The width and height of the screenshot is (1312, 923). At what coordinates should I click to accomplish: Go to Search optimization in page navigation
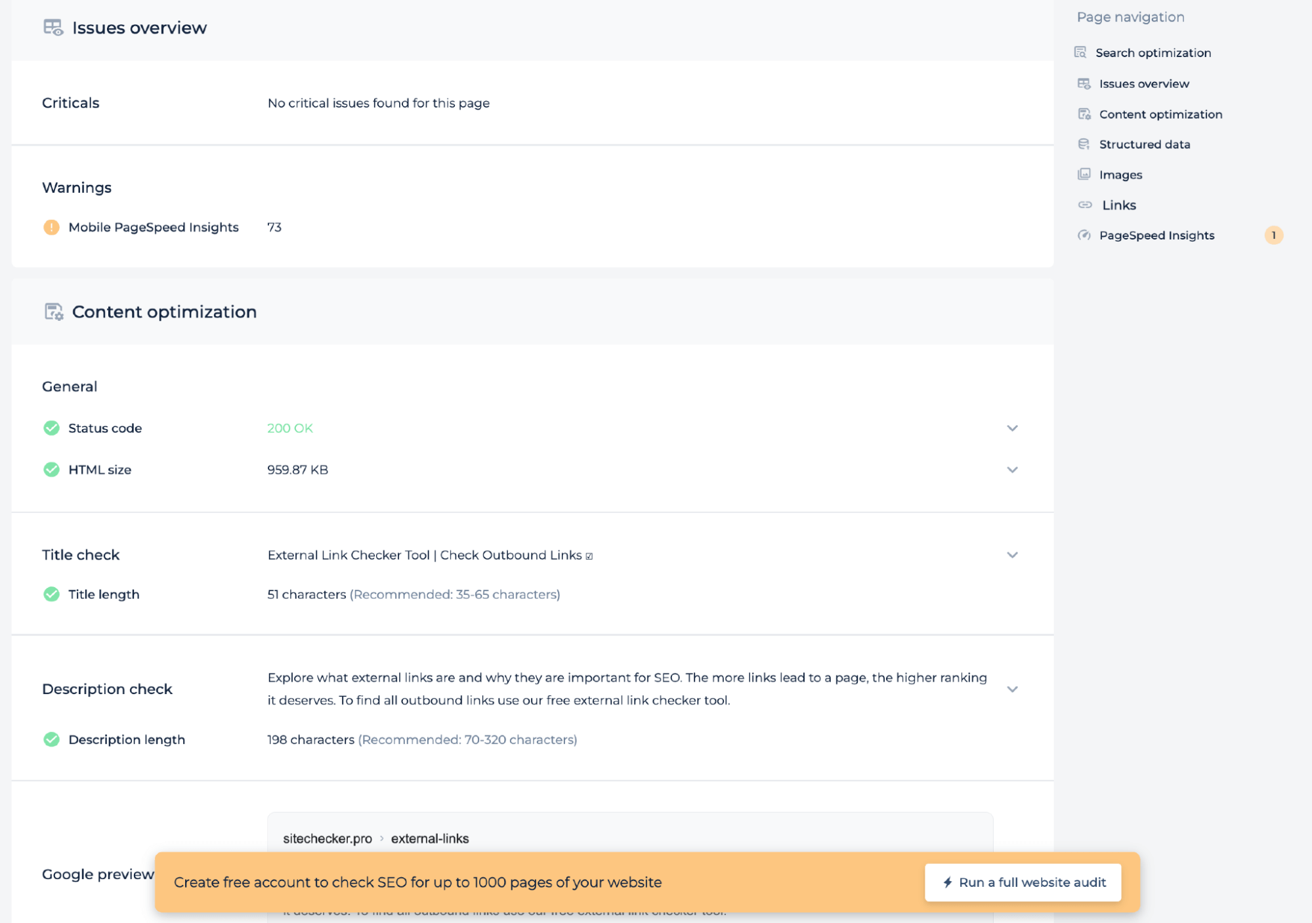(1153, 52)
